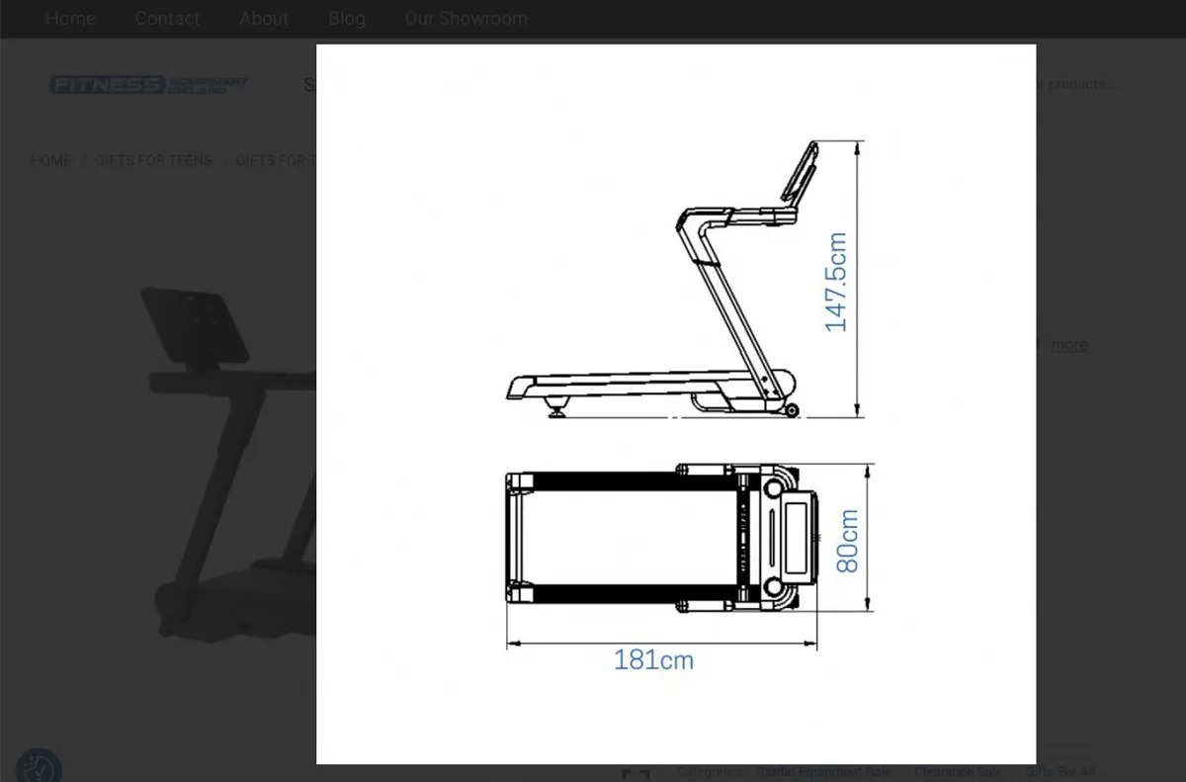1186x782 pixels.
Task: Click the Fitness Equipment Ireland logo
Action: point(148,84)
